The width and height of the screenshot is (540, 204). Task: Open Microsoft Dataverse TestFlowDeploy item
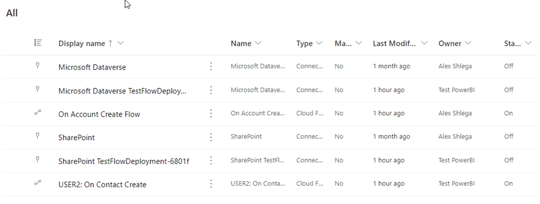(x=122, y=91)
